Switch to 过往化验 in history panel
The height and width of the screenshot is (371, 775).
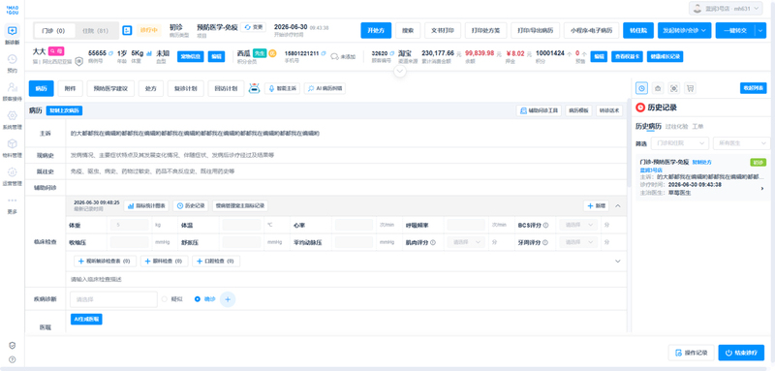coord(676,127)
